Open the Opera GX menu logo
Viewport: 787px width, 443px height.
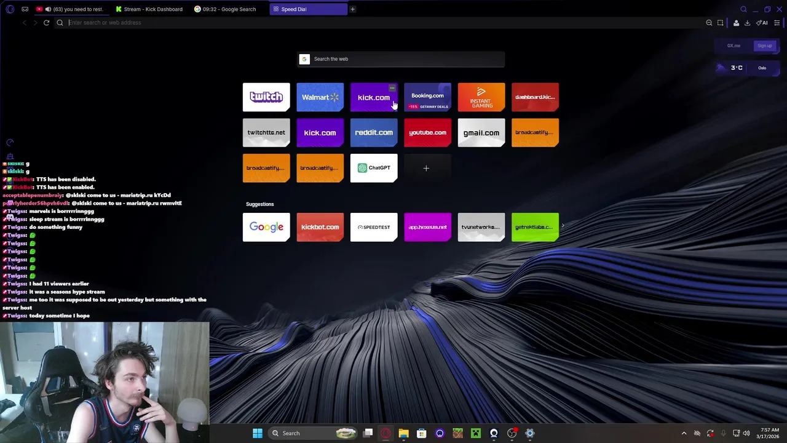pos(10,9)
